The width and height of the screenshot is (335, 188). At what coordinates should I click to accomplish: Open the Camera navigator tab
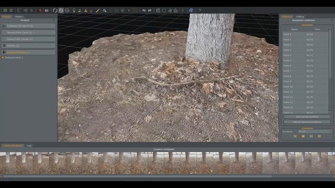(13, 146)
